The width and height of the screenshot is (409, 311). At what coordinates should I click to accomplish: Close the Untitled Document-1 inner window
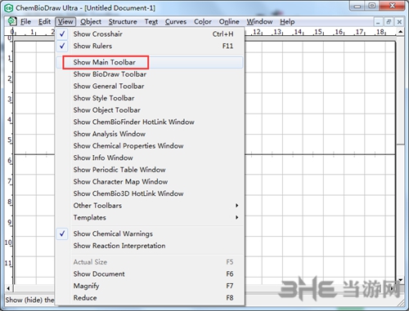coord(399,22)
